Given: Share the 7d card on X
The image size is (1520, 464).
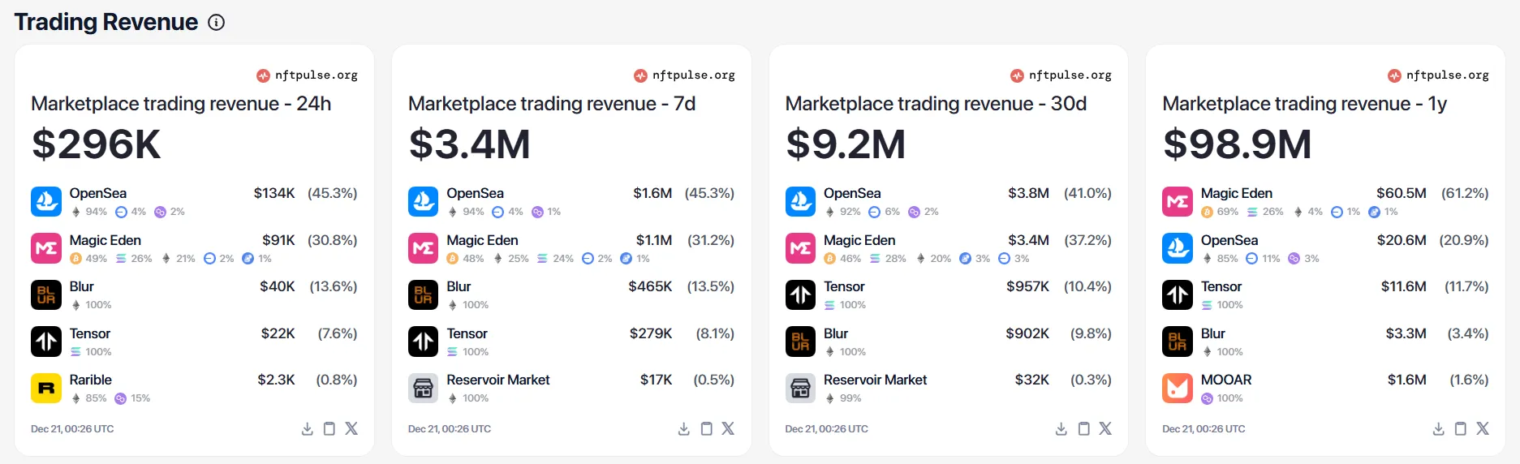Looking at the screenshot, I should pos(728,428).
